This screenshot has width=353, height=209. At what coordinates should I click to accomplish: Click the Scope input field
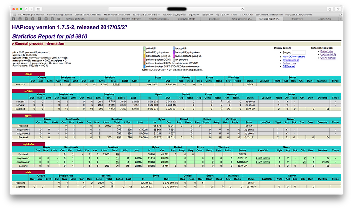[x=299, y=52]
